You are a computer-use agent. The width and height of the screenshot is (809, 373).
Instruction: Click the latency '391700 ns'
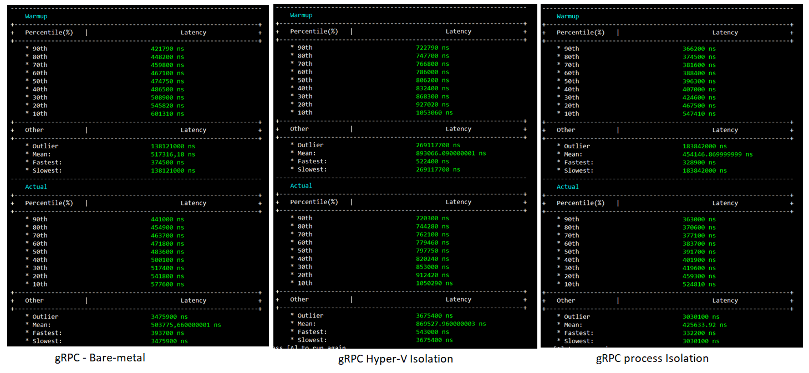point(699,252)
